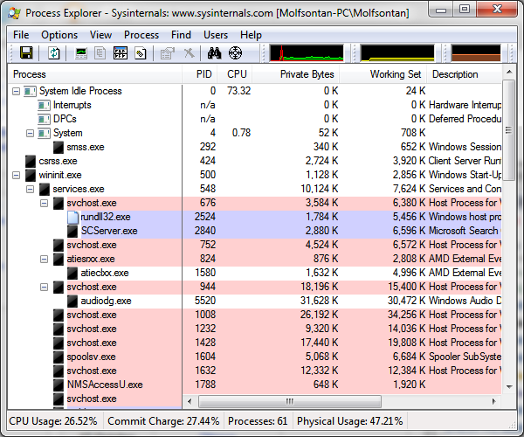Screen dimensions: 524x437
Task: Sort by the CPU column header
Action: click(235, 74)
